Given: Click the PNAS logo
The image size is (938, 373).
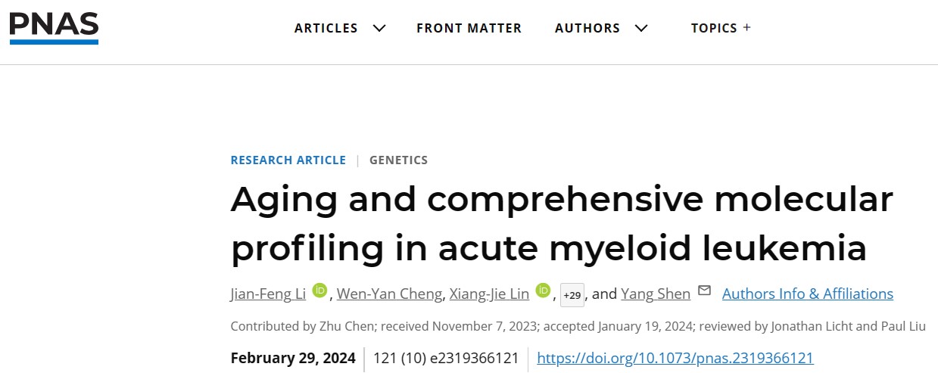Looking at the screenshot, I should pyautogui.click(x=54, y=28).
